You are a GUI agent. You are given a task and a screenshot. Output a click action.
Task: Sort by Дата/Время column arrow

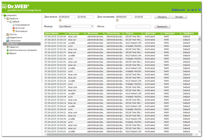tap(66, 34)
